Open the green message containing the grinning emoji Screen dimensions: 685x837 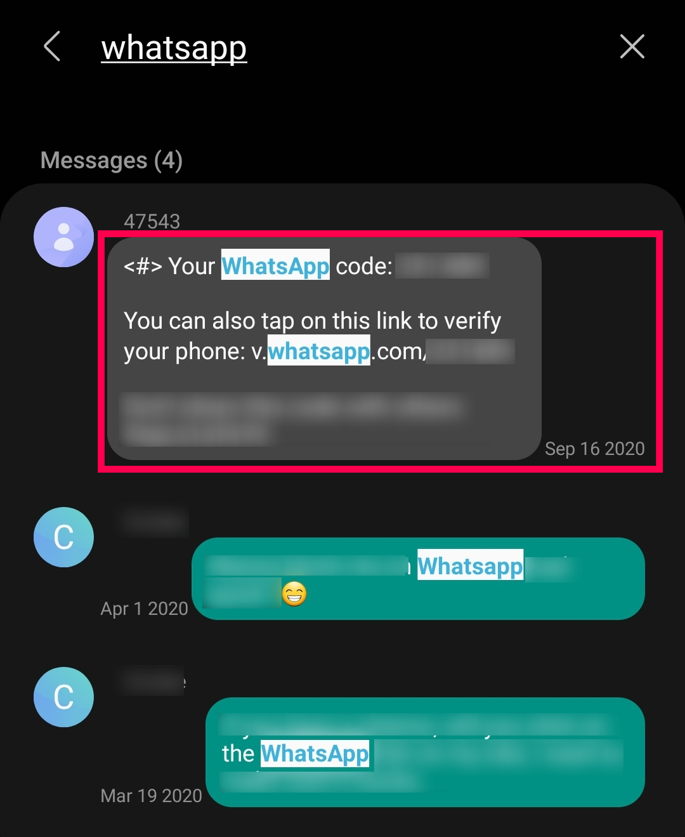418,579
